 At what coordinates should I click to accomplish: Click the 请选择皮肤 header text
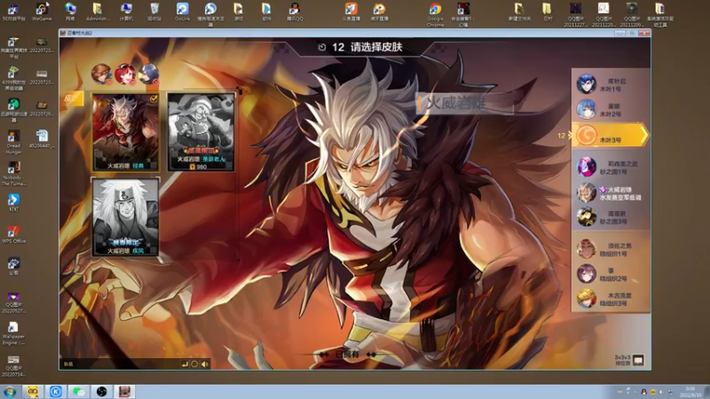click(376, 47)
